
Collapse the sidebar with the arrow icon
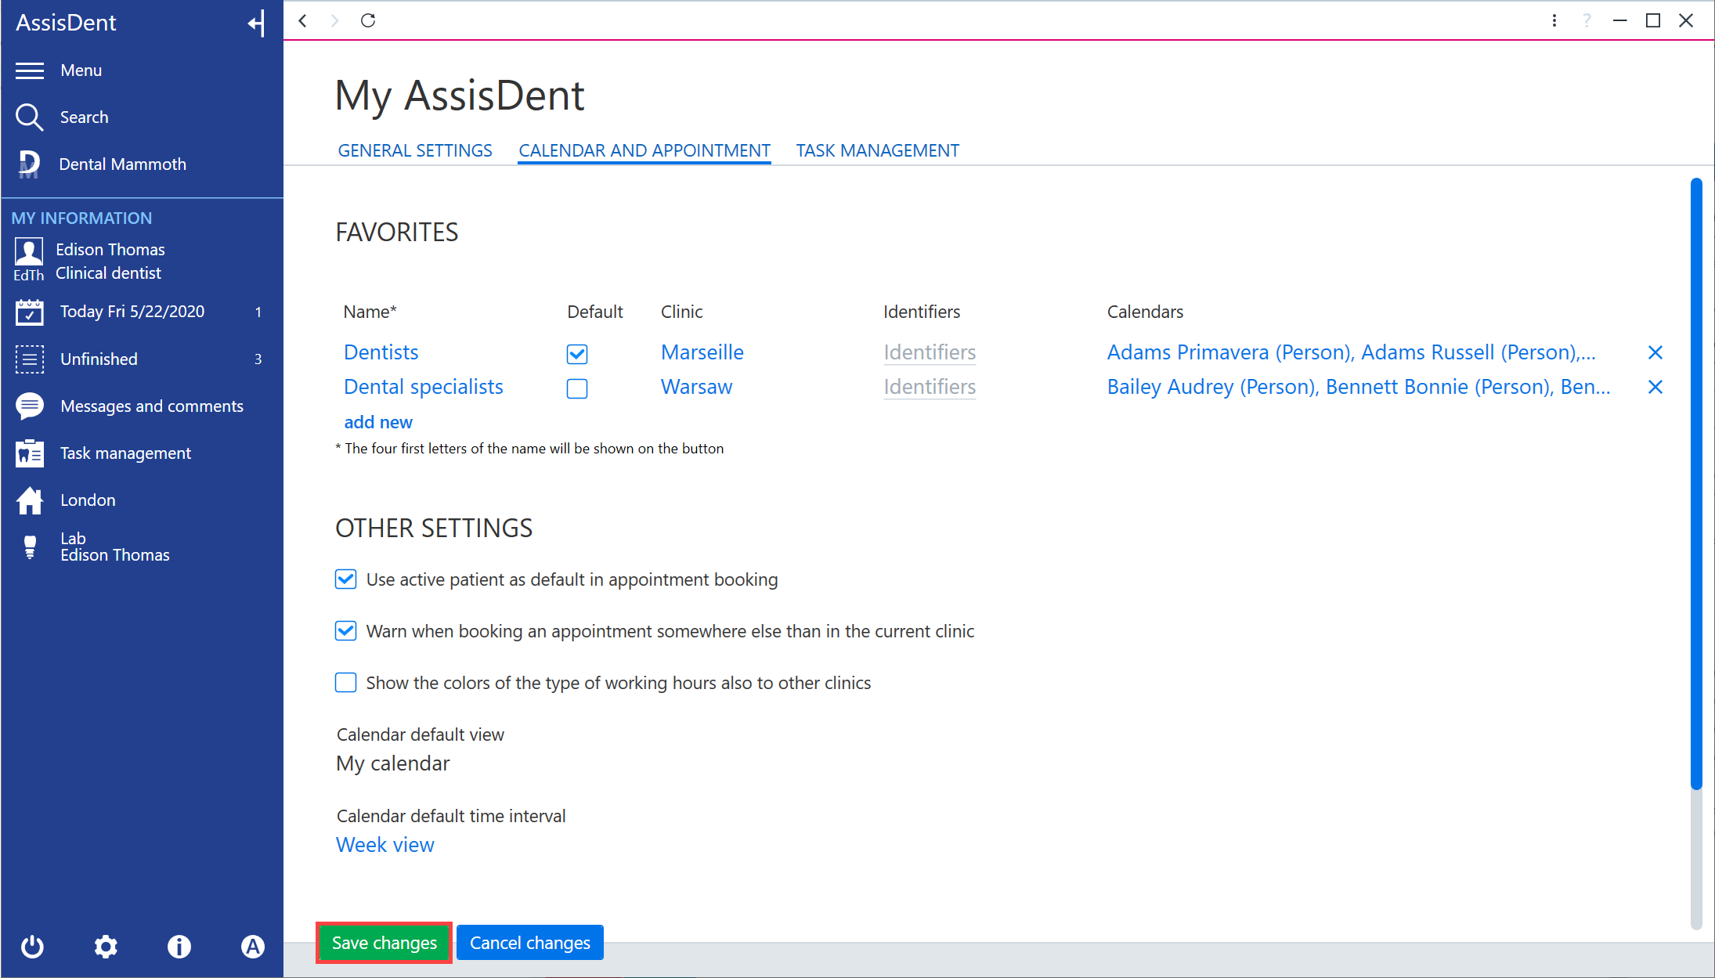(256, 23)
